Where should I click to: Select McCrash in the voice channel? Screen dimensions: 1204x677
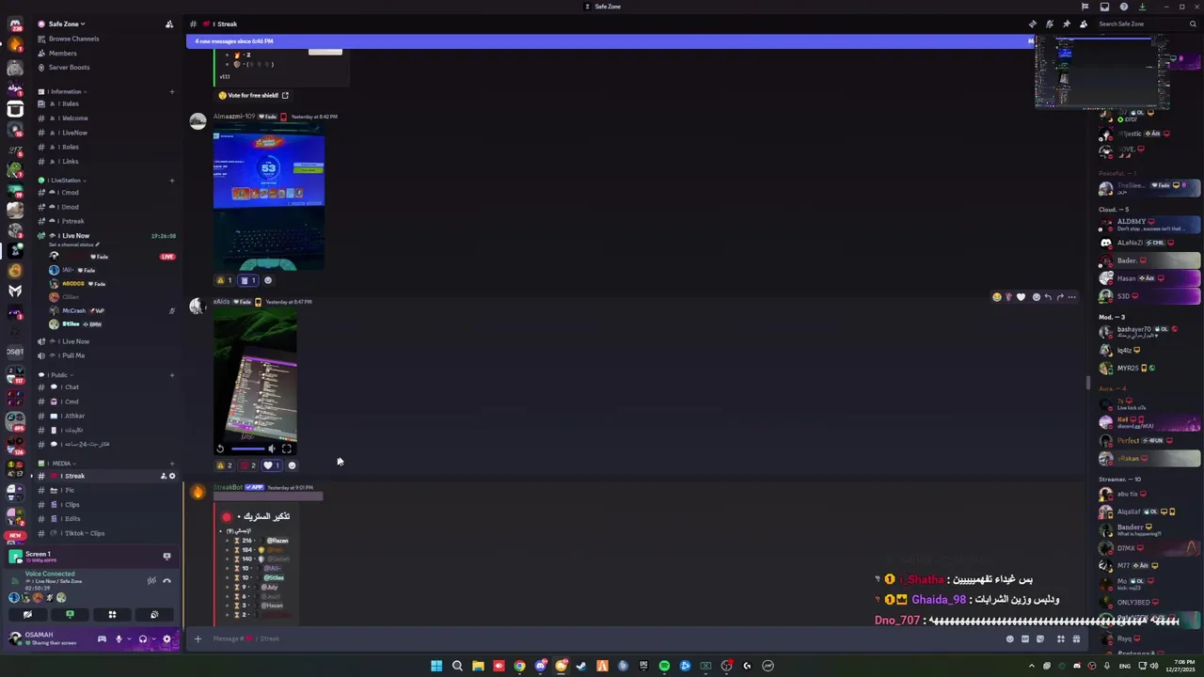point(73,310)
